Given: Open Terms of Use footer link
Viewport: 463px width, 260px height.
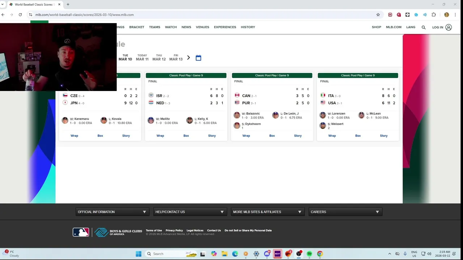Looking at the screenshot, I should click(154, 230).
